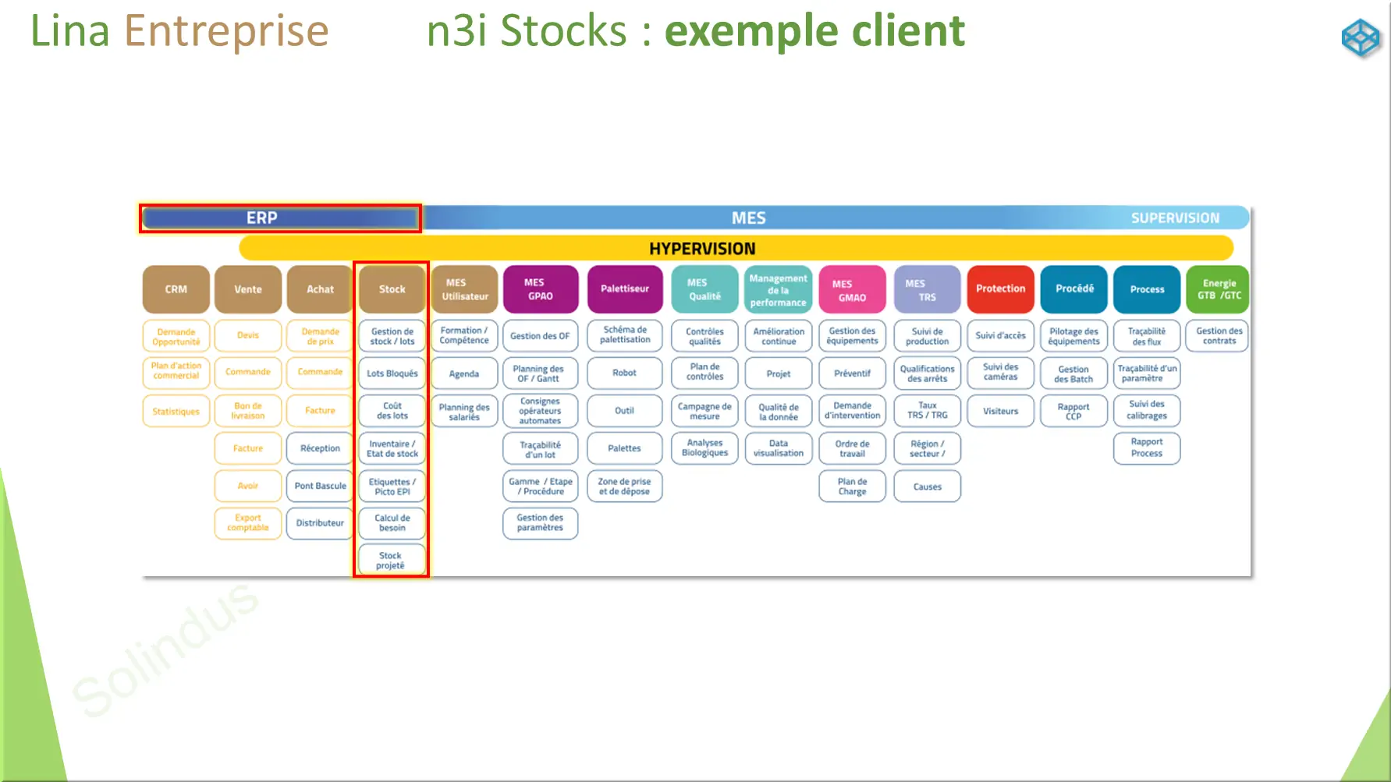Screen dimensions: 1391x782
Task: Click Planning des OF / Gantt
Action: (x=540, y=373)
